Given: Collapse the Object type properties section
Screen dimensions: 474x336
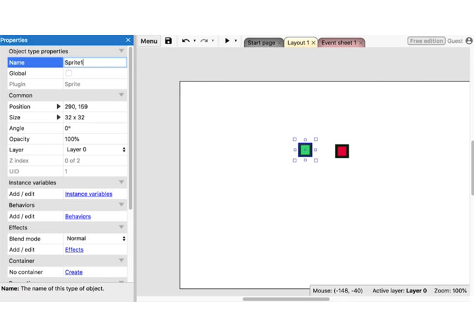Looking at the screenshot, I should [x=121, y=51].
